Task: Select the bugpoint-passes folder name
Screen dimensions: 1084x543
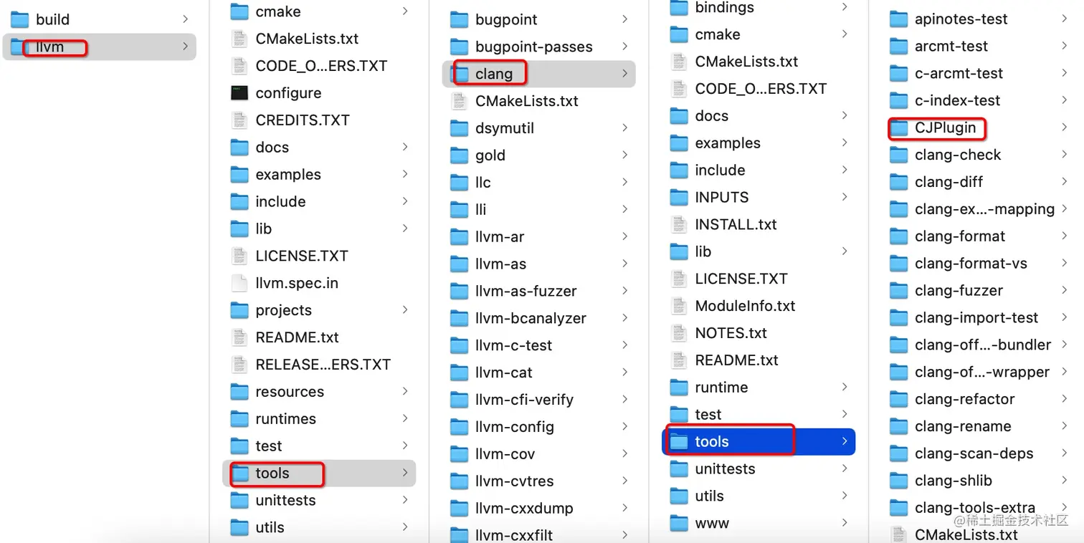Action: [533, 47]
